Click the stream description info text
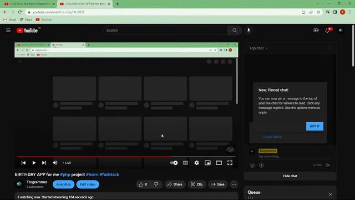 point(55,197)
